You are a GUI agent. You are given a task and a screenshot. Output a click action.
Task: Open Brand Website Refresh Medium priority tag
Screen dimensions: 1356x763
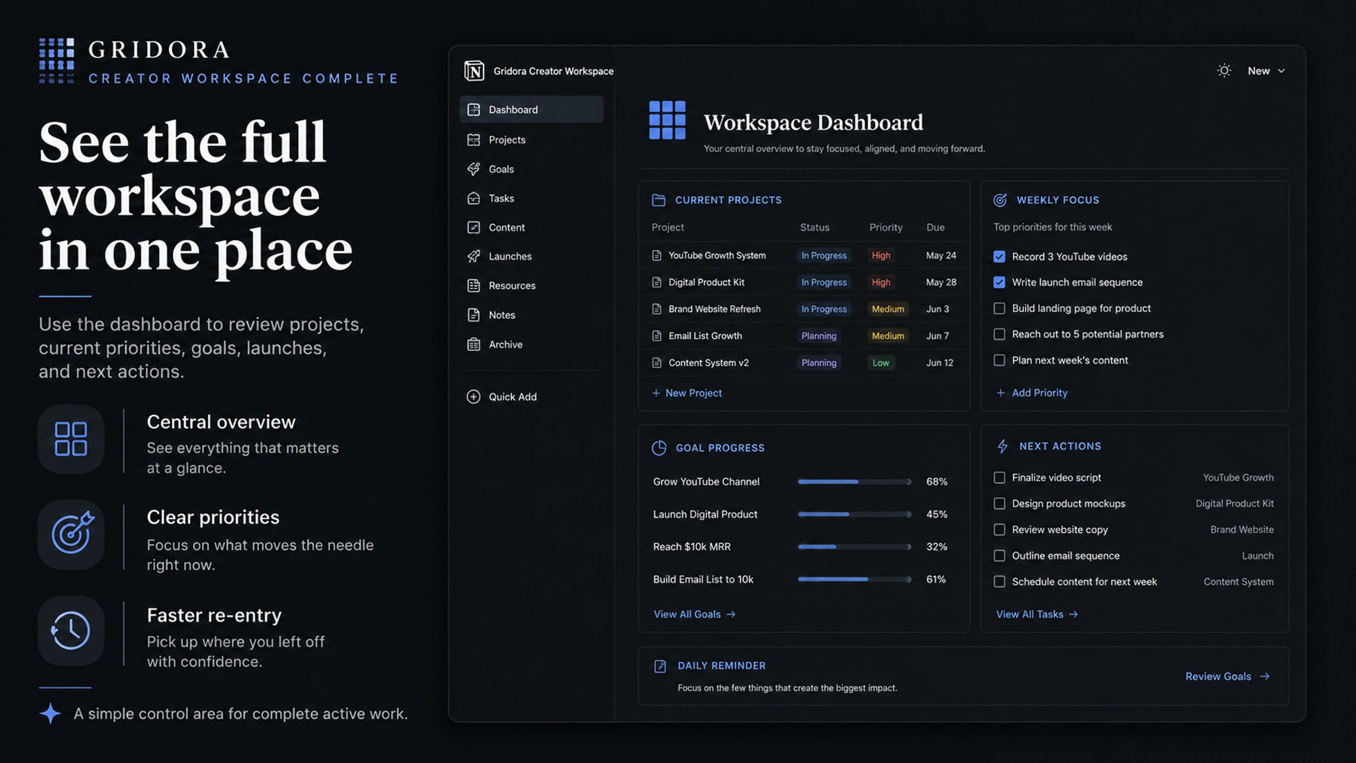(x=888, y=309)
